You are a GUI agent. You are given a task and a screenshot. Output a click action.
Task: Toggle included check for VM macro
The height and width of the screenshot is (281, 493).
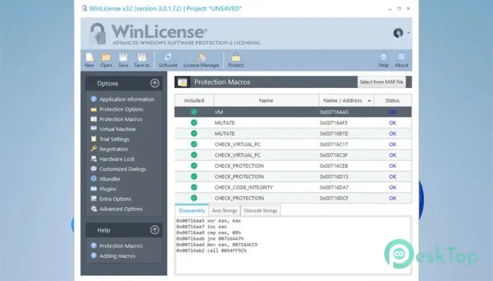[194, 112]
